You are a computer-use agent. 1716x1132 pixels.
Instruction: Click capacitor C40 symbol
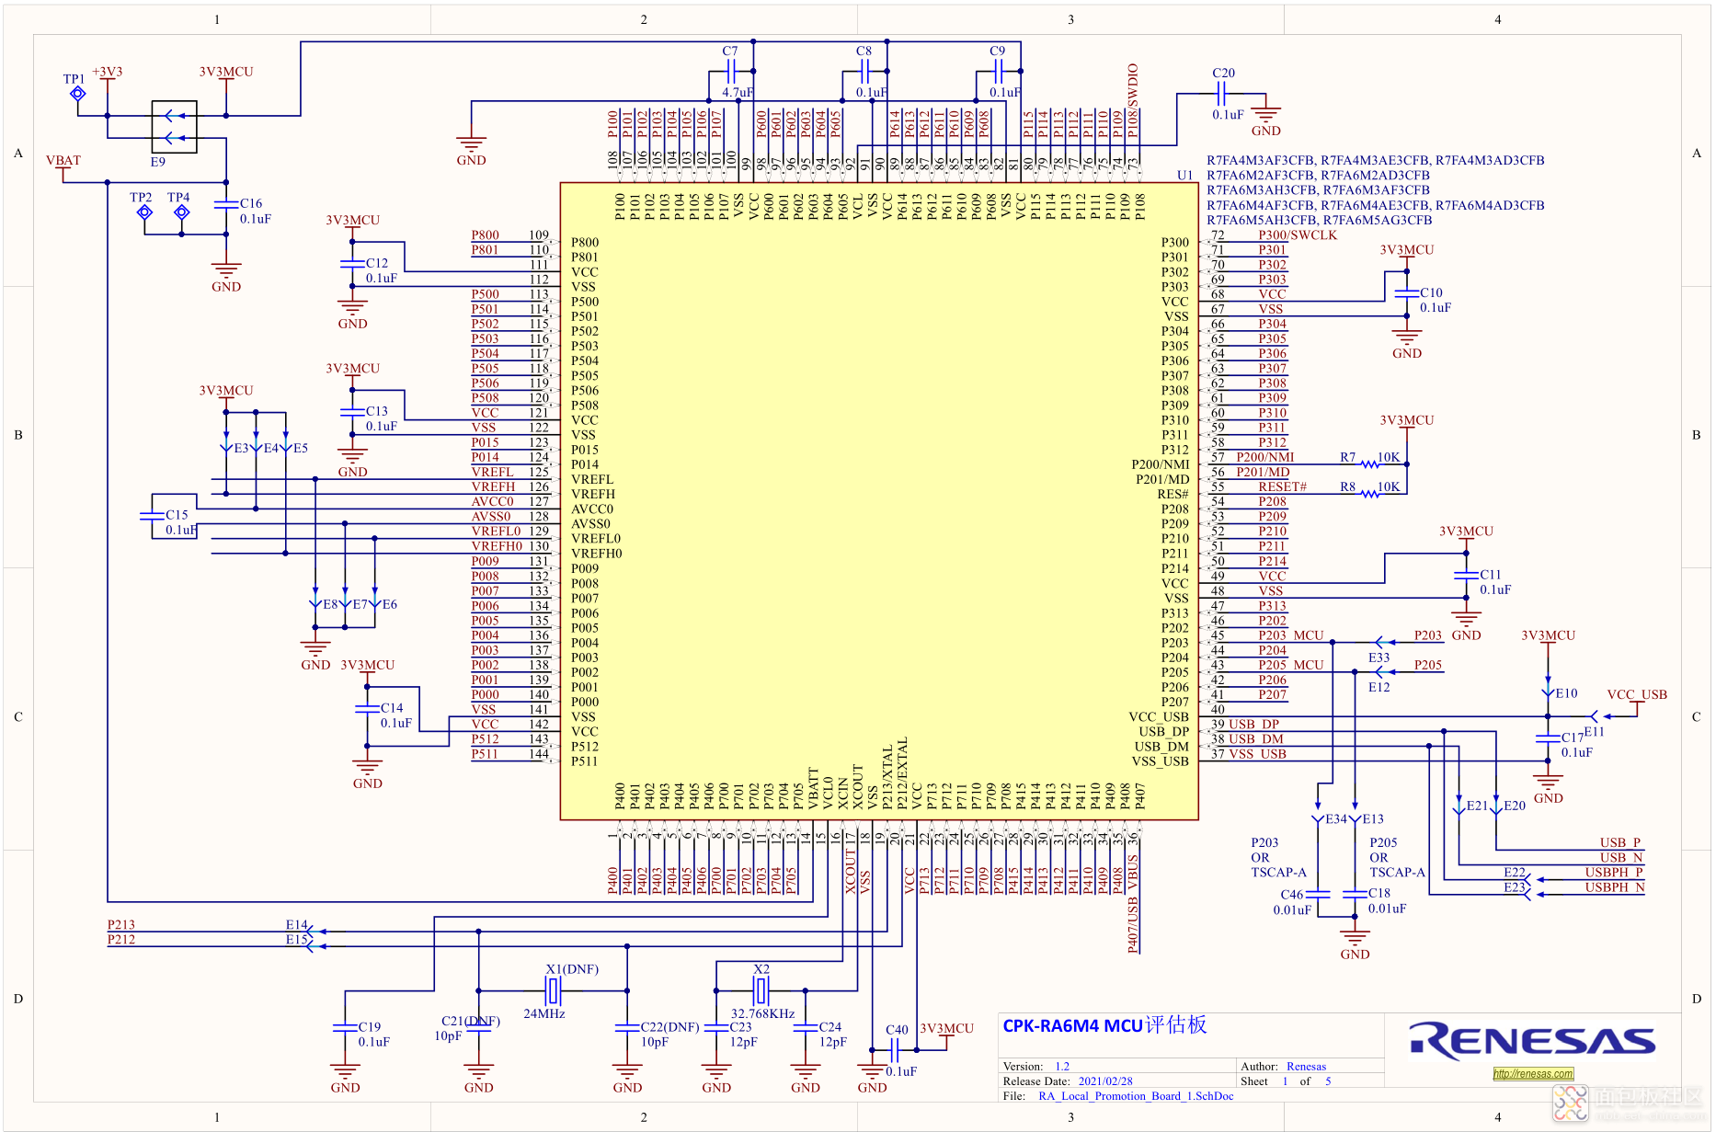click(x=895, y=1050)
